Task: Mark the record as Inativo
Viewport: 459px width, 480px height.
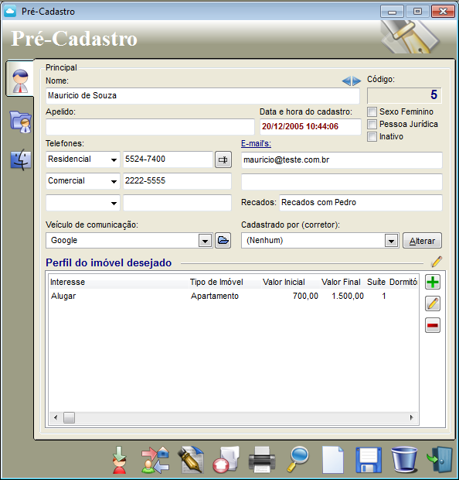Action: point(372,136)
